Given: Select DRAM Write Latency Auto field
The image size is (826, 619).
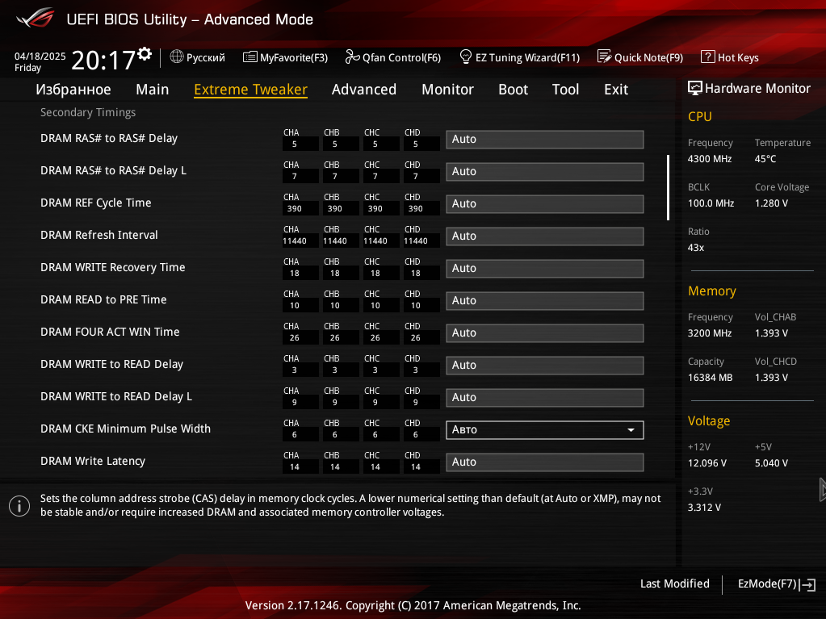Looking at the screenshot, I should (545, 462).
